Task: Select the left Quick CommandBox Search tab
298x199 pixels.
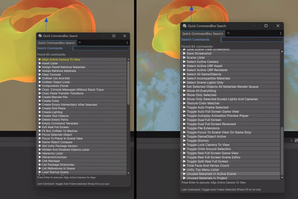Action: point(56,43)
